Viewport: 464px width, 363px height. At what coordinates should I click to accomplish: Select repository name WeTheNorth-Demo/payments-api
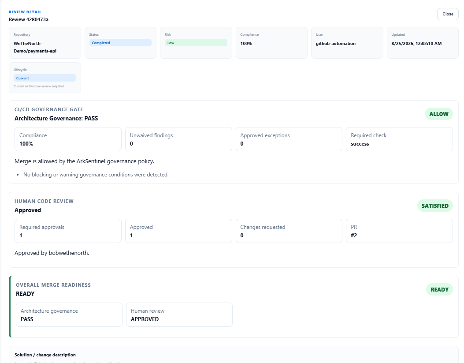(x=35, y=47)
